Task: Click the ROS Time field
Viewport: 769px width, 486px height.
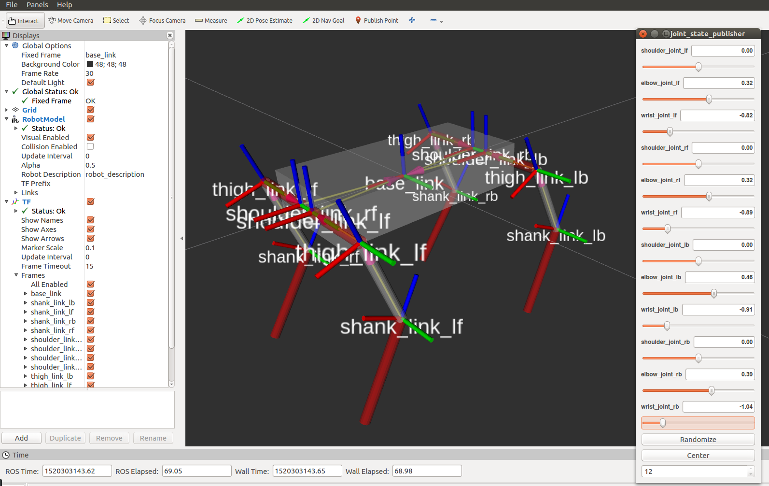Action: (77, 471)
